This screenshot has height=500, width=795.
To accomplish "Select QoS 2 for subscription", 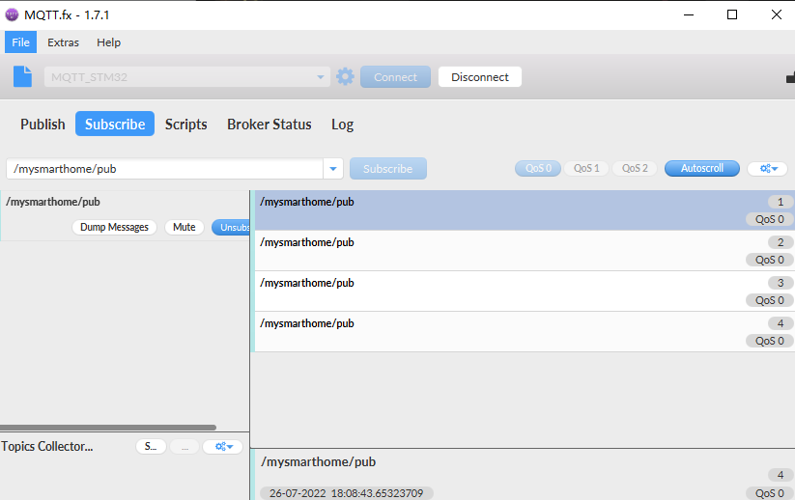I will click(x=635, y=169).
